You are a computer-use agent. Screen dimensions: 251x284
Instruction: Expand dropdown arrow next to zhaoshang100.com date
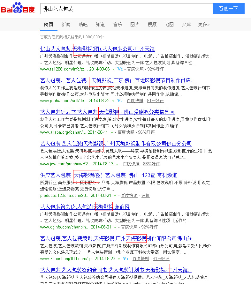[119, 259]
